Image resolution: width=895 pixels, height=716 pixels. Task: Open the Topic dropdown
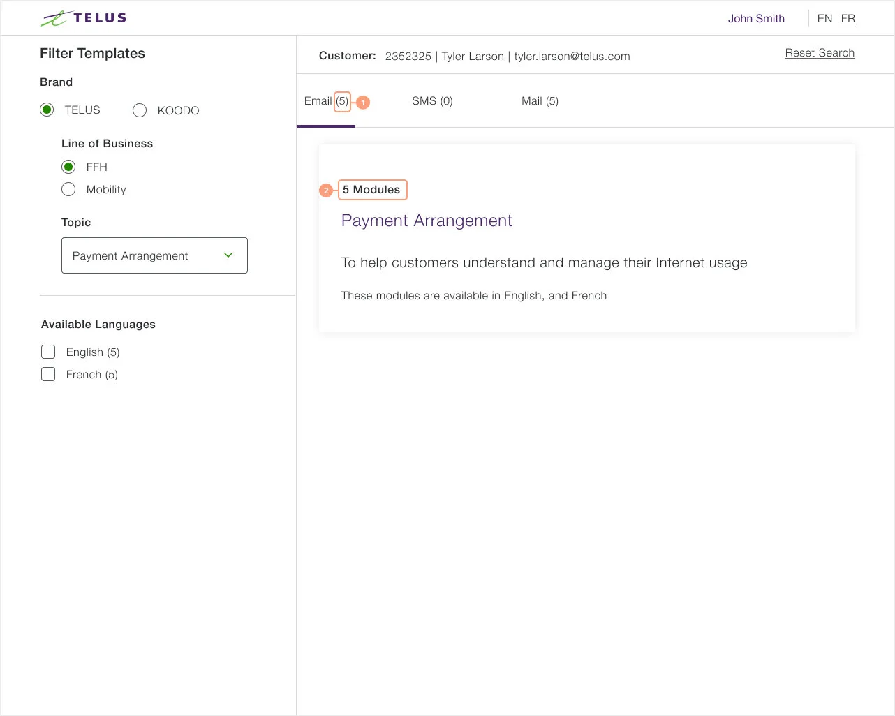click(x=154, y=255)
